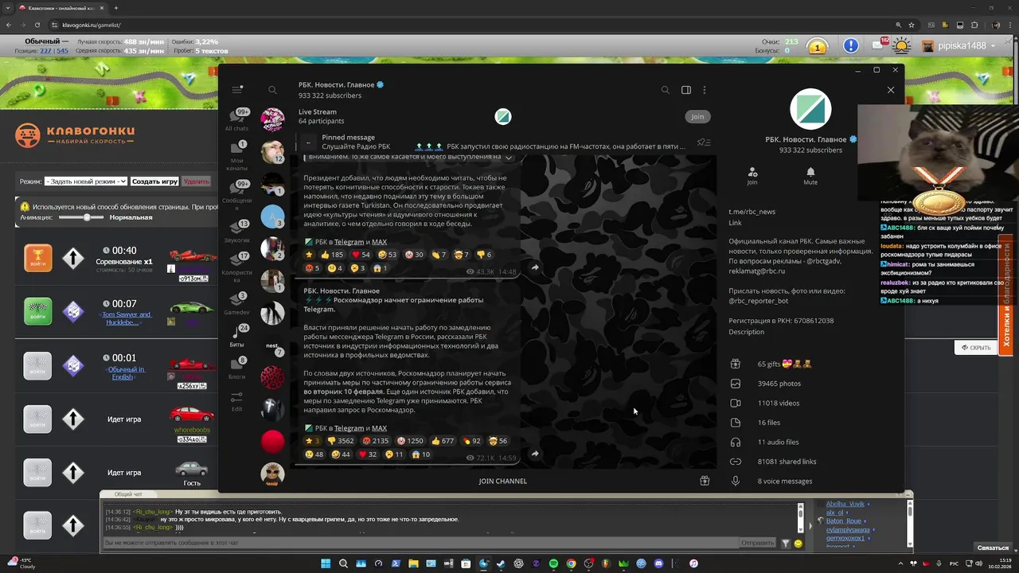Click thumbs-down 3562 reaction
1019x573 pixels.
tap(341, 441)
